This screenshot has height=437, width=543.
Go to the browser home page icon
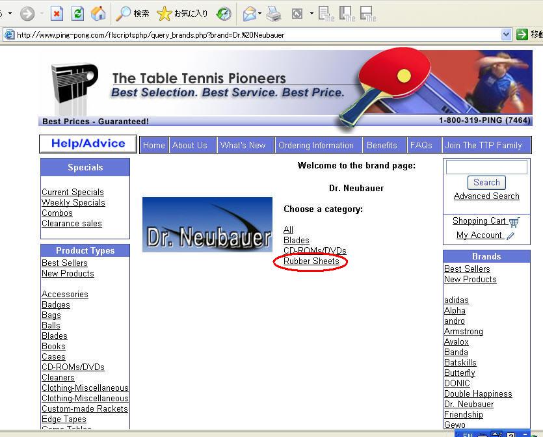(98, 14)
